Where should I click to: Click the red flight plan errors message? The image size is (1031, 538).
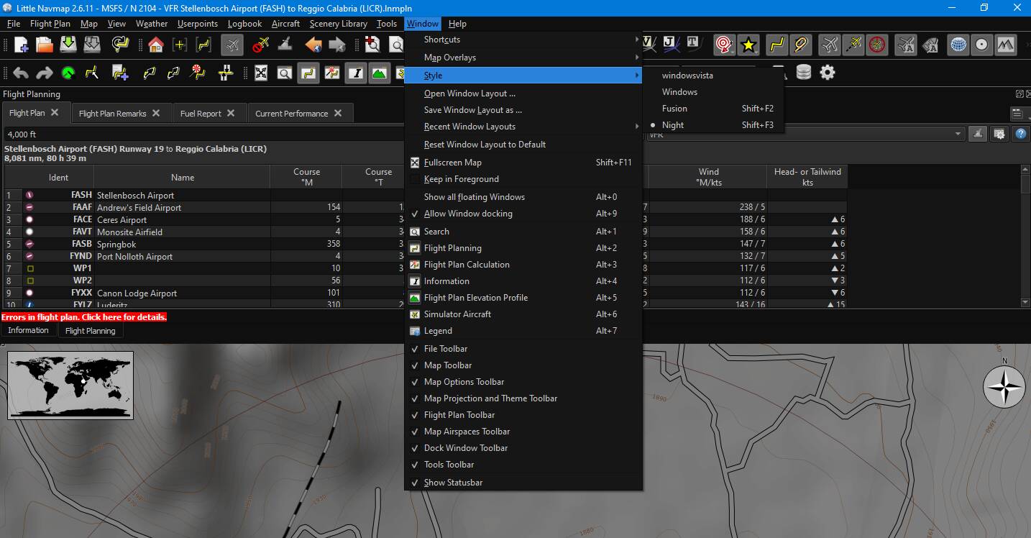coord(84,317)
